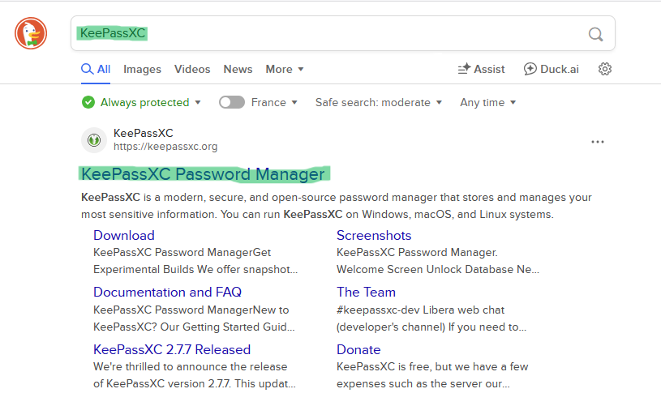Viewport: 661px width, 406px height.
Task: Open the Safe search: moderate dropdown
Action: [378, 102]
